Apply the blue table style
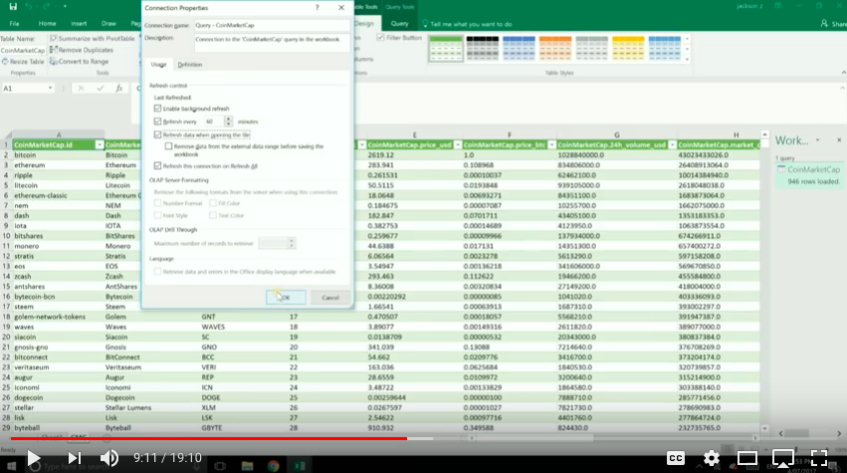 519,48
